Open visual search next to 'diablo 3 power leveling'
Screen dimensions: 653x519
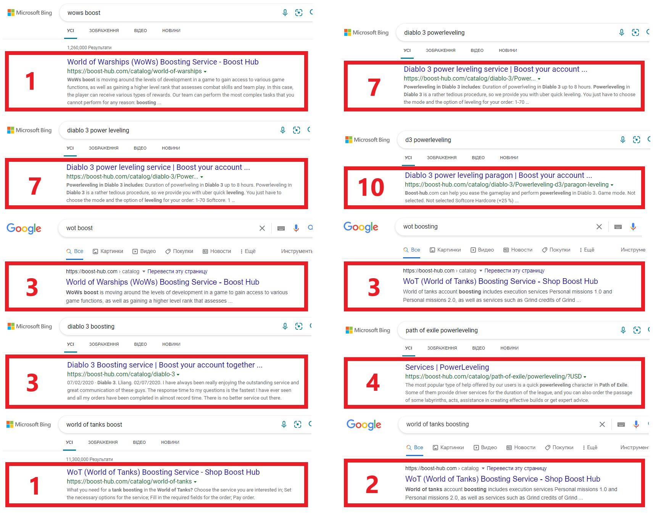[x=297, y=130]
